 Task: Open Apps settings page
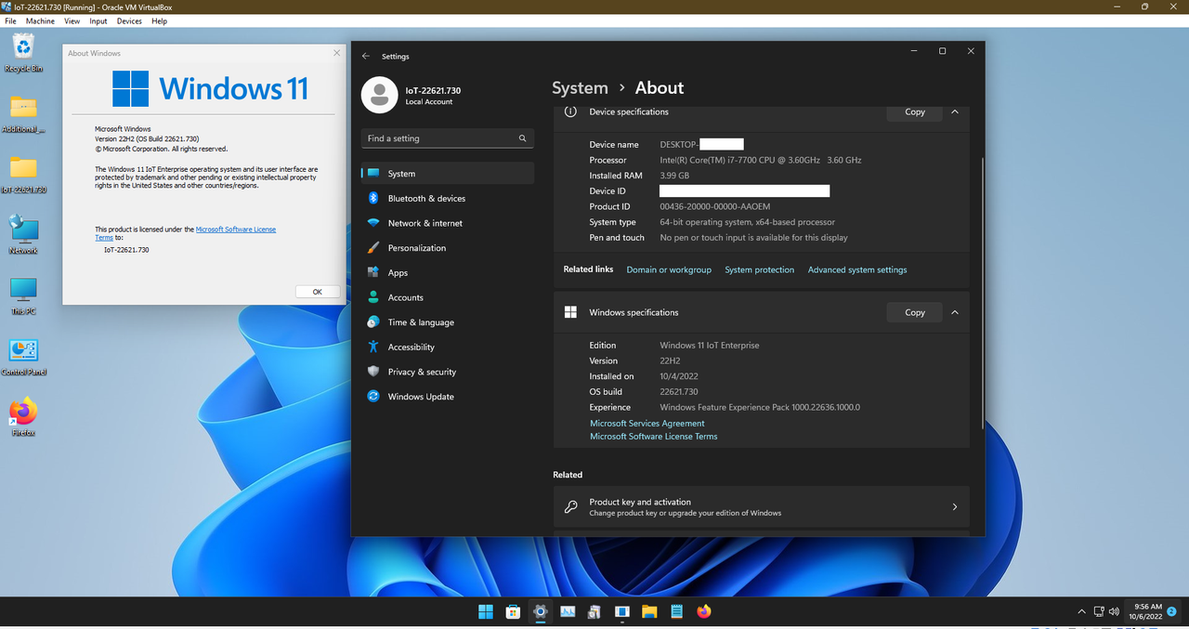pos(448,272)
